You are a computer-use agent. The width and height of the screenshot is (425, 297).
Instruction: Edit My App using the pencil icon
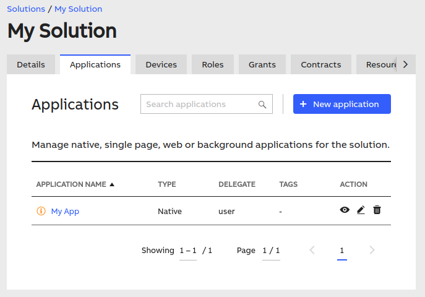click(x=361, y=210)
